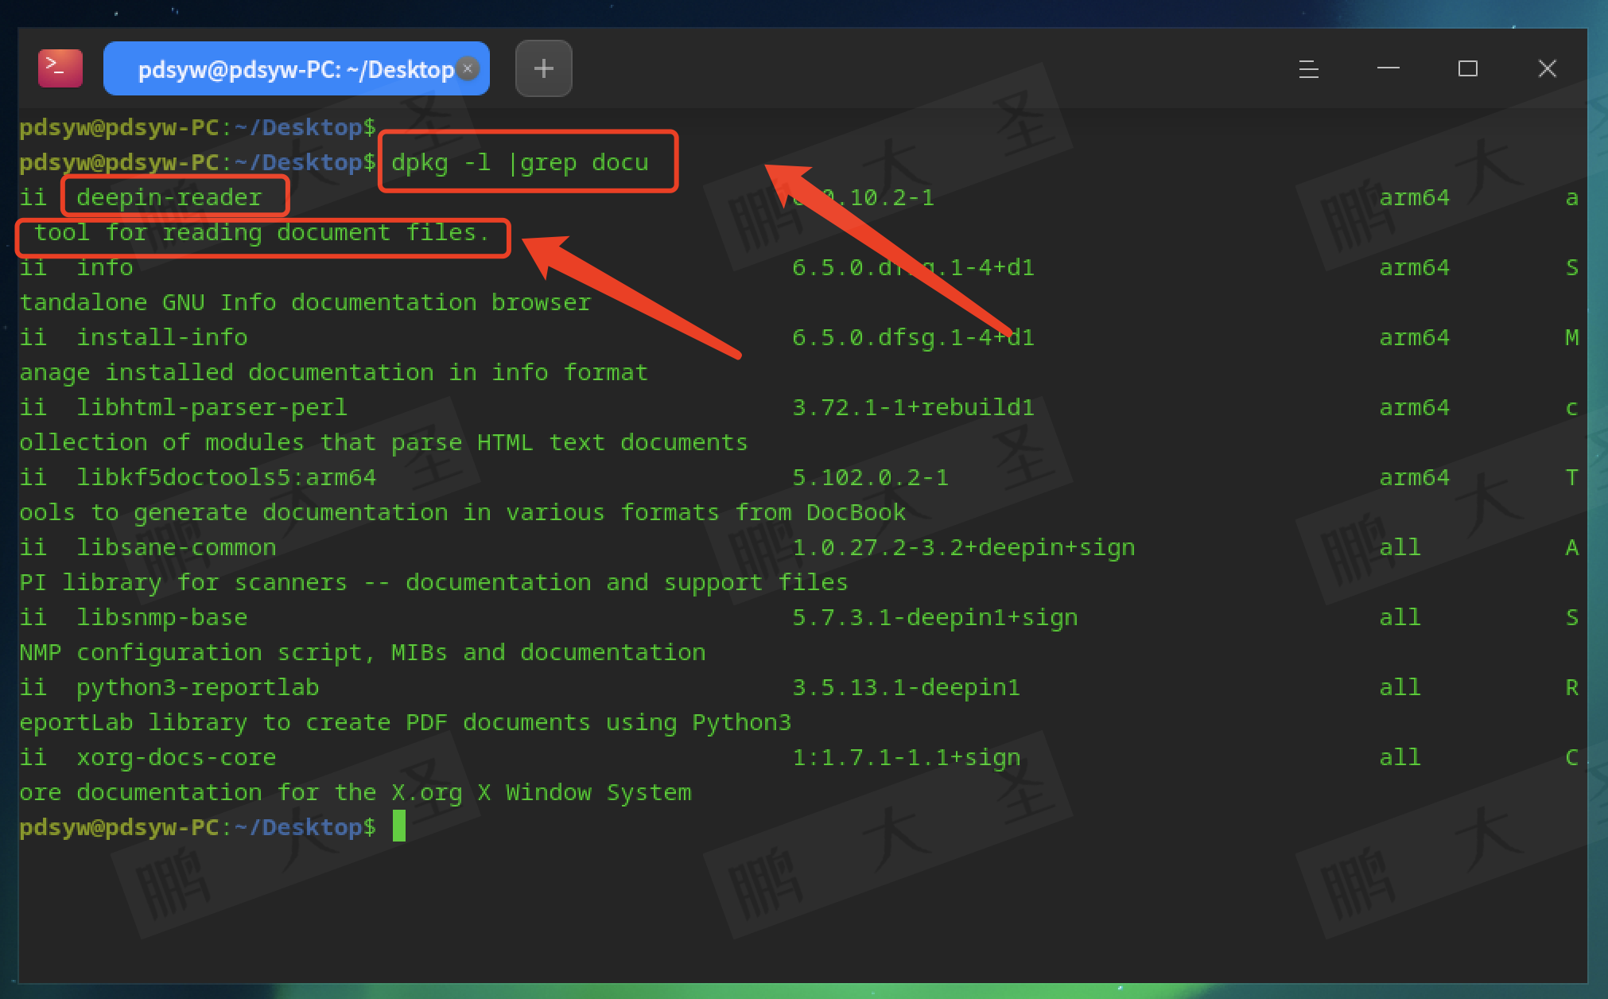This screenshot has height=999, width=1608.
Task: Close the pdsyw@pdsyw-PC tab with its x
Action: tap(468, 68)
